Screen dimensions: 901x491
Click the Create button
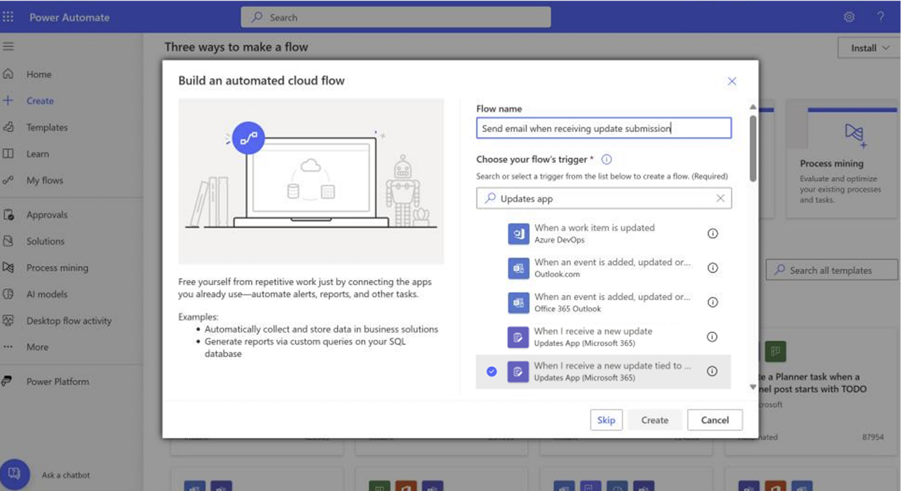coord(654,420)
